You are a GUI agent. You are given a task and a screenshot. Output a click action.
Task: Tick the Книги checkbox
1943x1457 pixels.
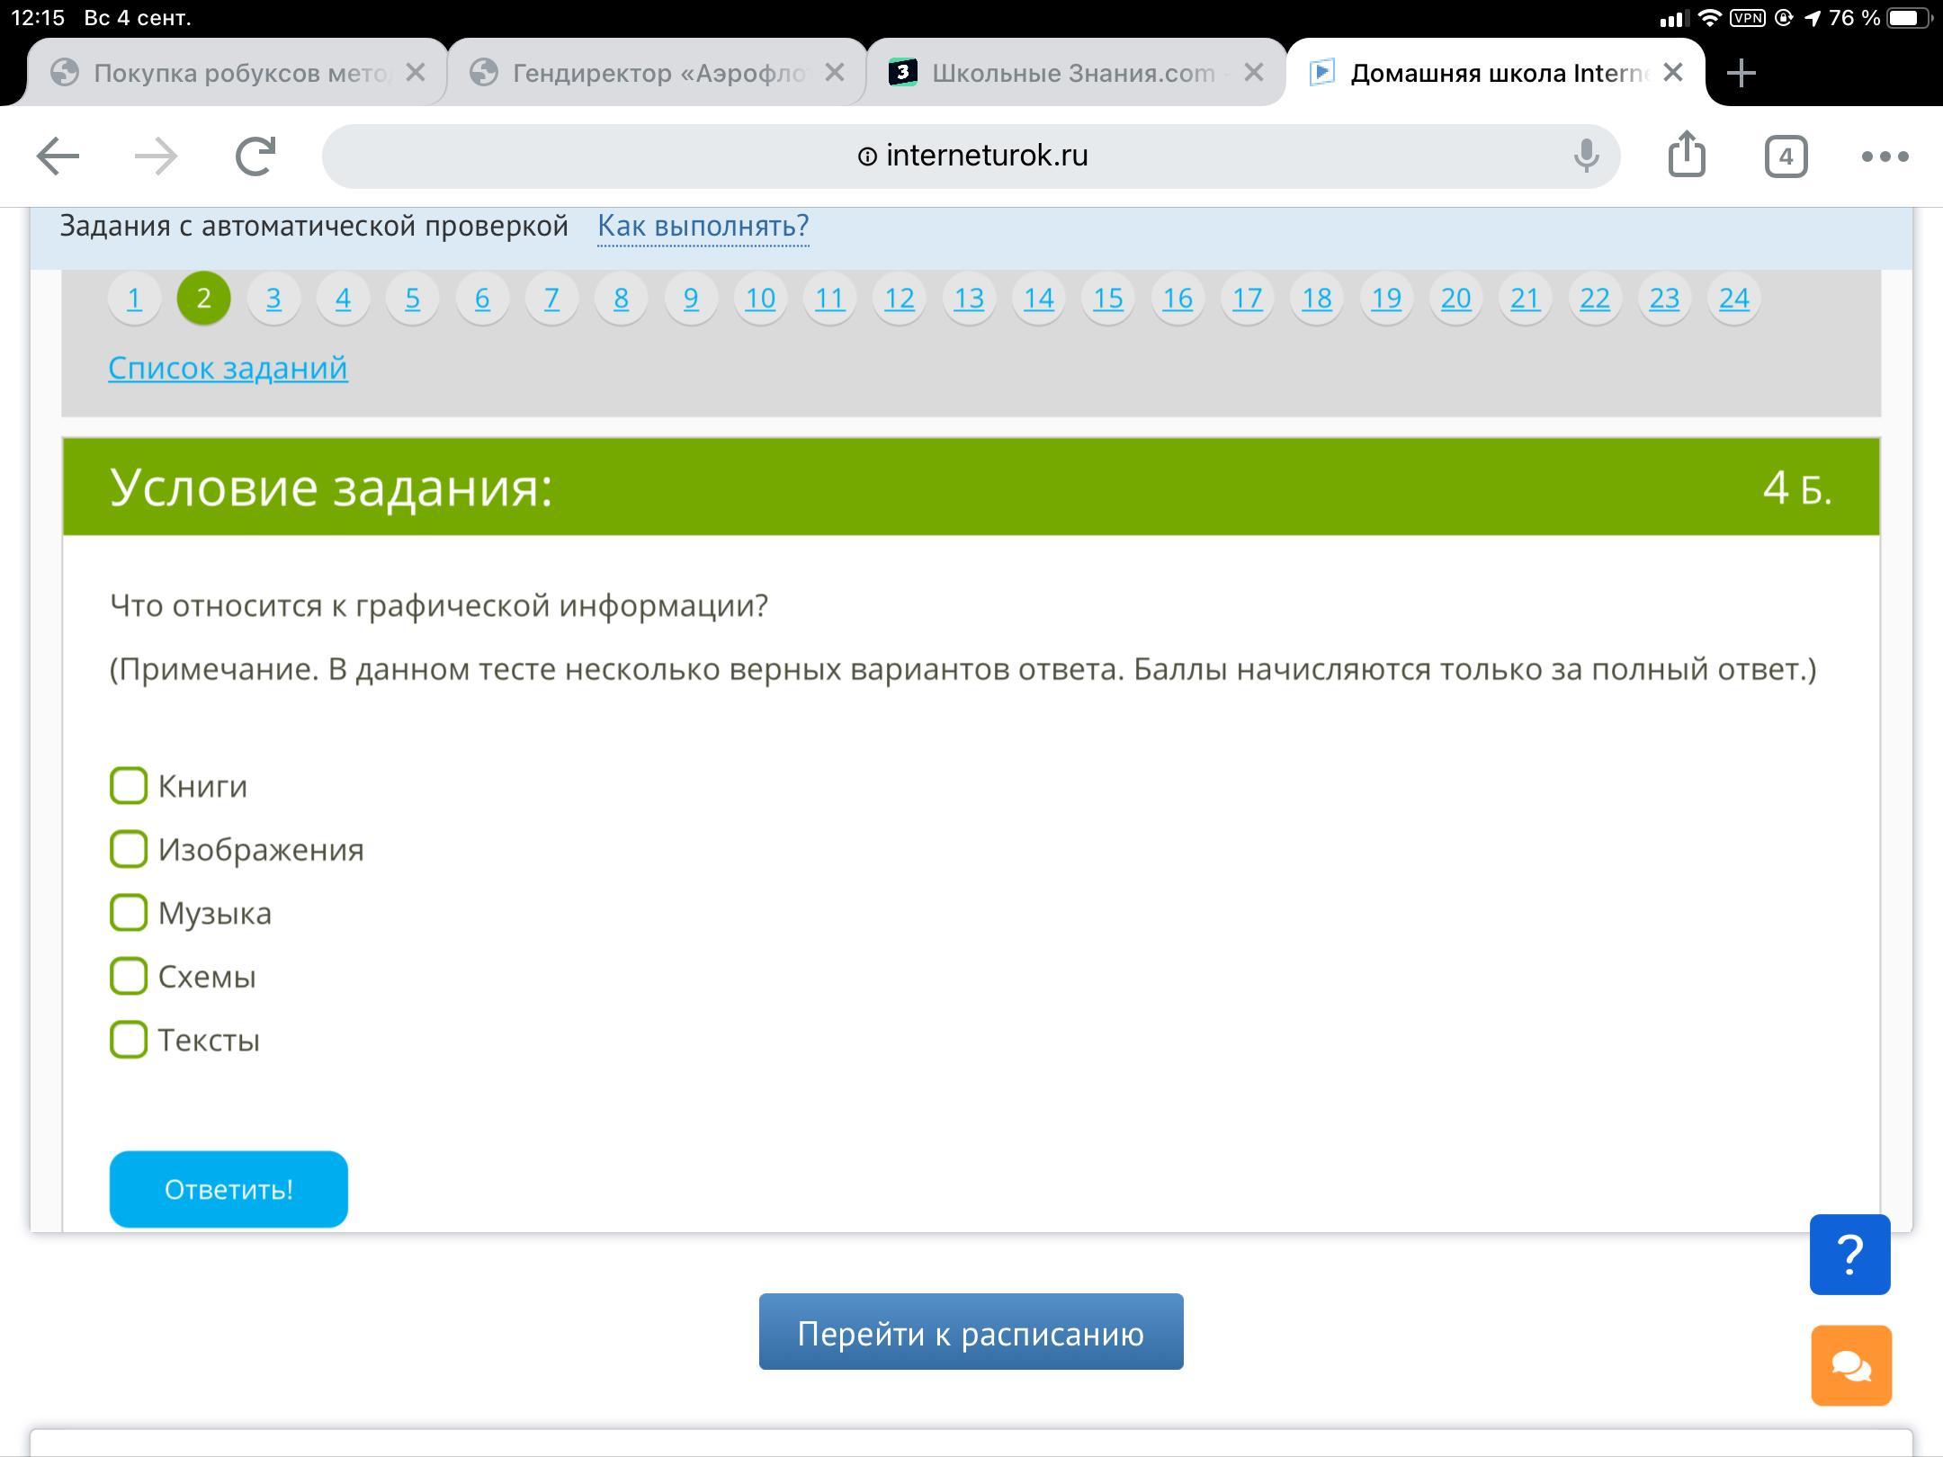[x=129, y=785]
